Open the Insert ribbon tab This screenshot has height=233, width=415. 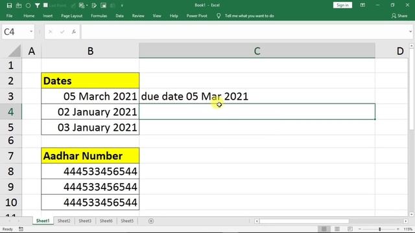(x=47, y=16)
